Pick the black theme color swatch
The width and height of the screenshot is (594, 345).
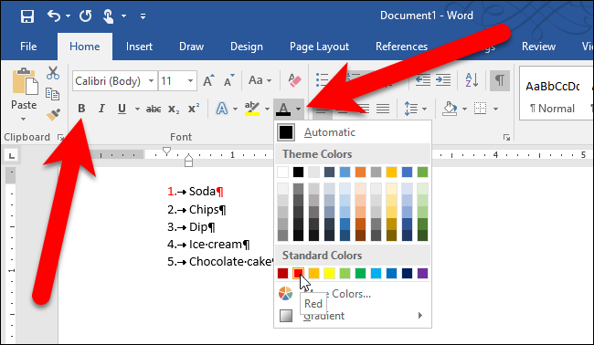pyautogui.click(x=298, y=172)
